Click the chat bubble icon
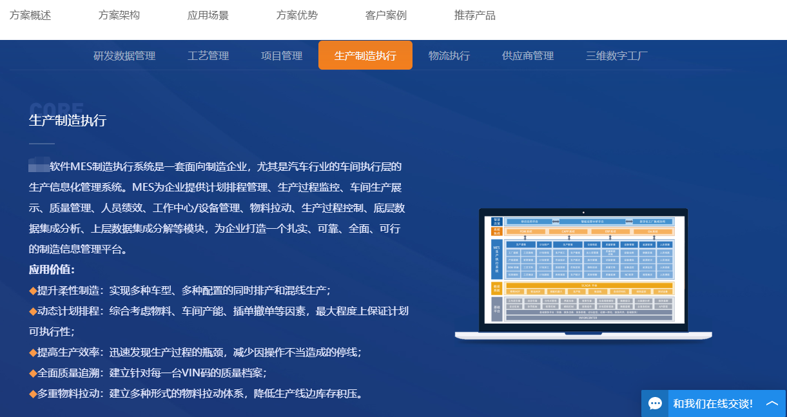The width and height of the screenshot is (787, 417). (x=656, y=403)
